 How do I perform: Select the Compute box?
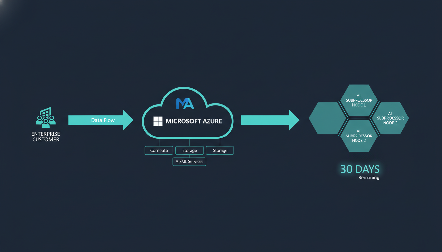(159, 150)
